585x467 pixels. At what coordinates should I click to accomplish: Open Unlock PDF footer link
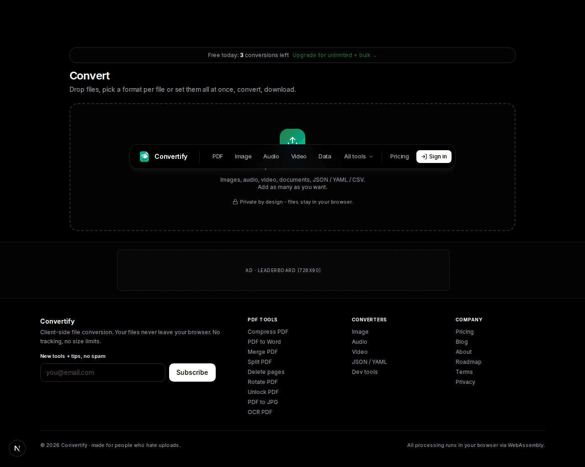pos(263,392)
